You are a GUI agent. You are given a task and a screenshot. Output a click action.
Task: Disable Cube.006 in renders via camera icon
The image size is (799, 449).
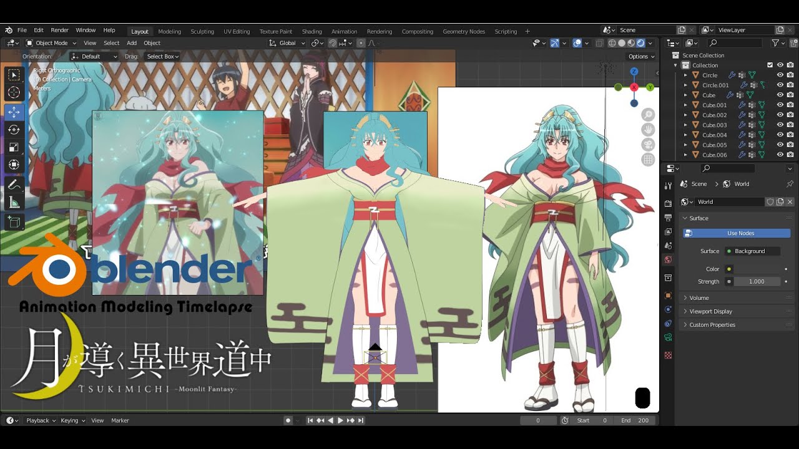(790, 155)
